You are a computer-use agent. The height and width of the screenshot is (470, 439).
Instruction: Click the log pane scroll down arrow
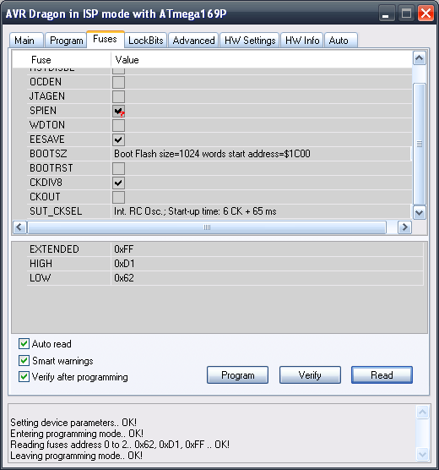pos(422,455)
